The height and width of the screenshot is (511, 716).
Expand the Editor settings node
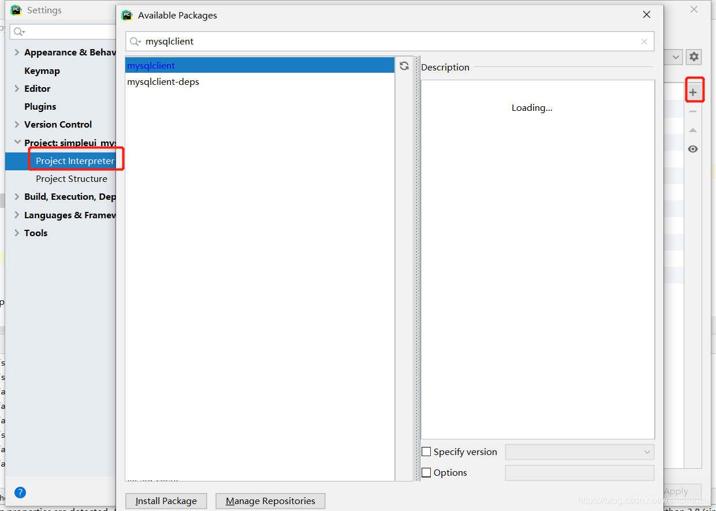(17, 88)
